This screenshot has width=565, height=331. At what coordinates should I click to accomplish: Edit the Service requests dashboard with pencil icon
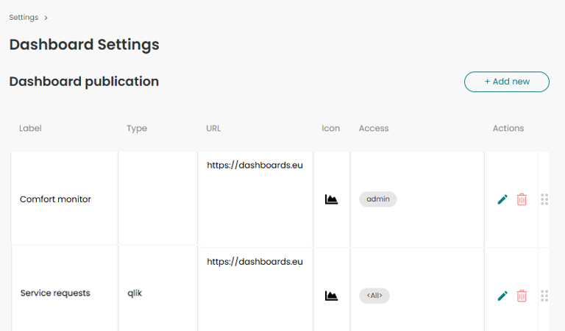point(502,296)
